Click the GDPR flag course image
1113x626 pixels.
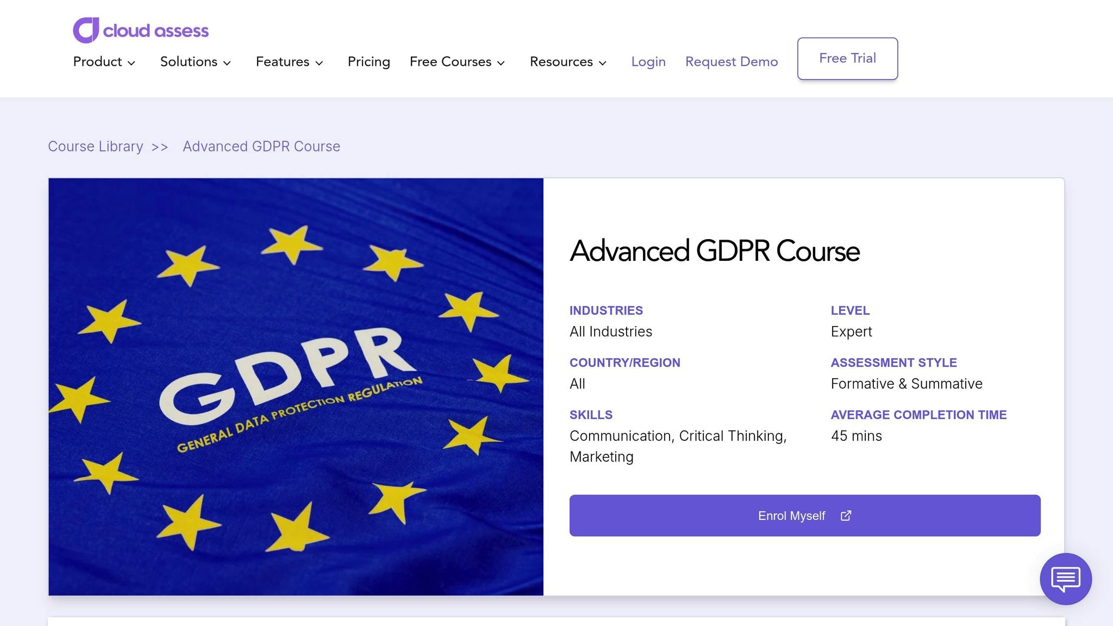coord(296,386)
